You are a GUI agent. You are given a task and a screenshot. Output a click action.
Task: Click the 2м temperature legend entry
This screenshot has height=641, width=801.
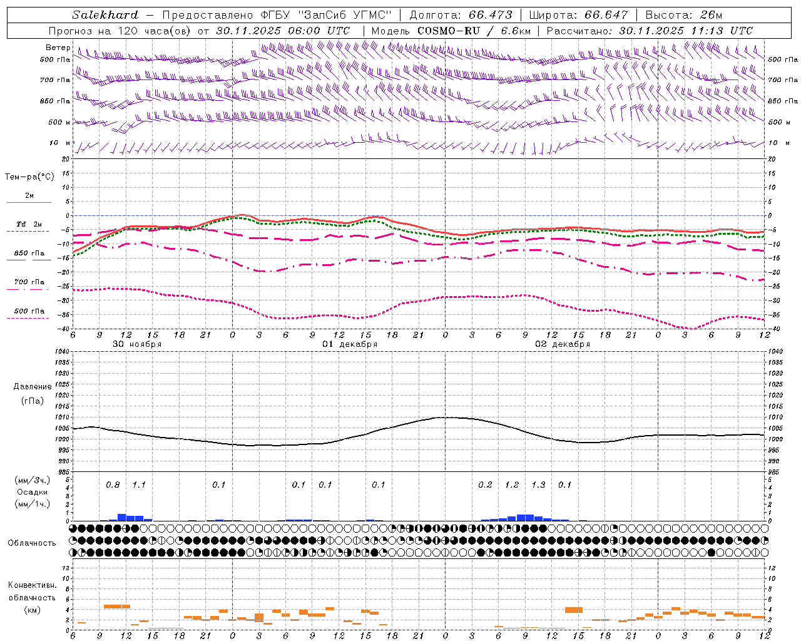tap(29, 195)
